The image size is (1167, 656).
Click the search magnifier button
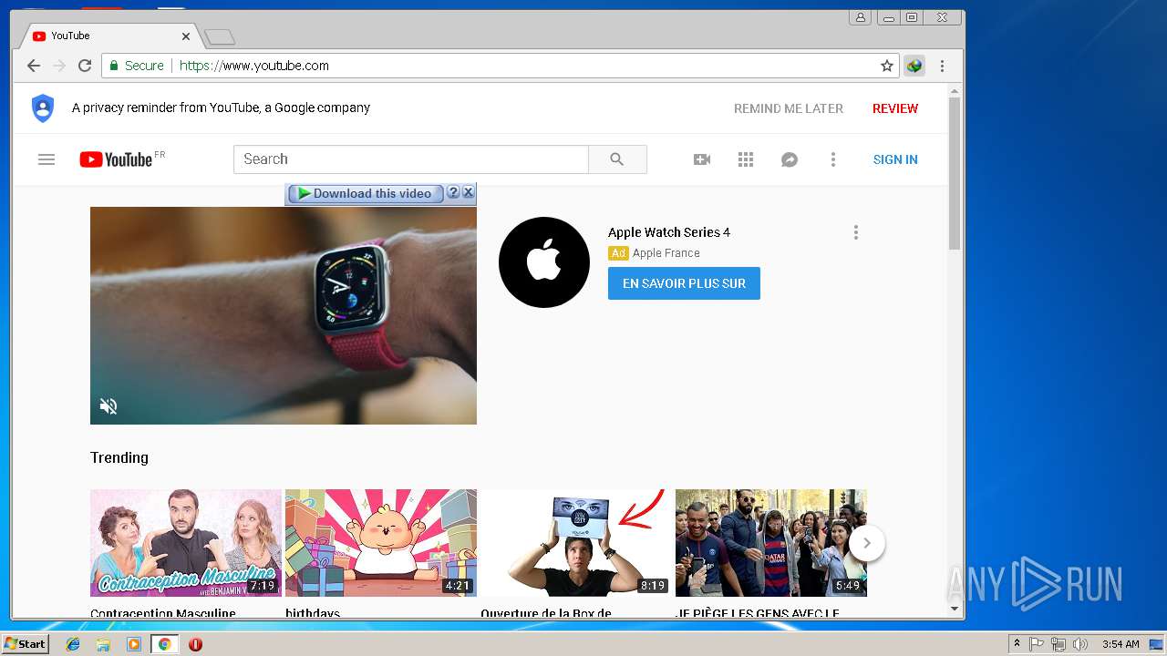point(617,159)
